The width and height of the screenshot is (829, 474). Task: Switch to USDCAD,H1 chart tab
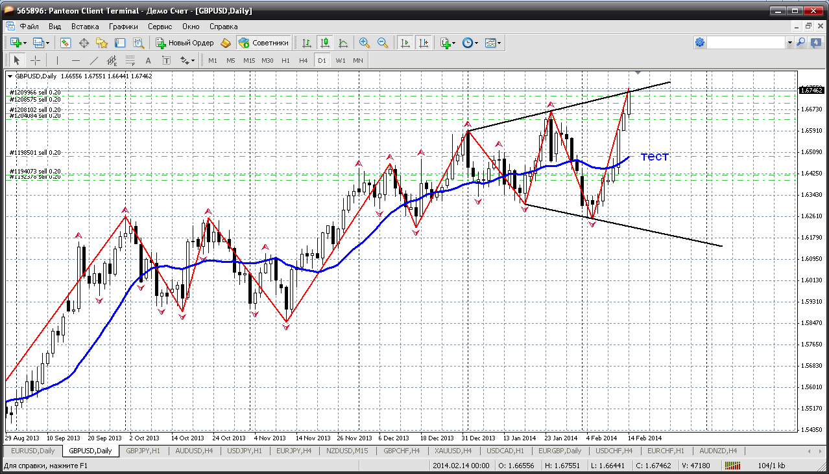505,451
